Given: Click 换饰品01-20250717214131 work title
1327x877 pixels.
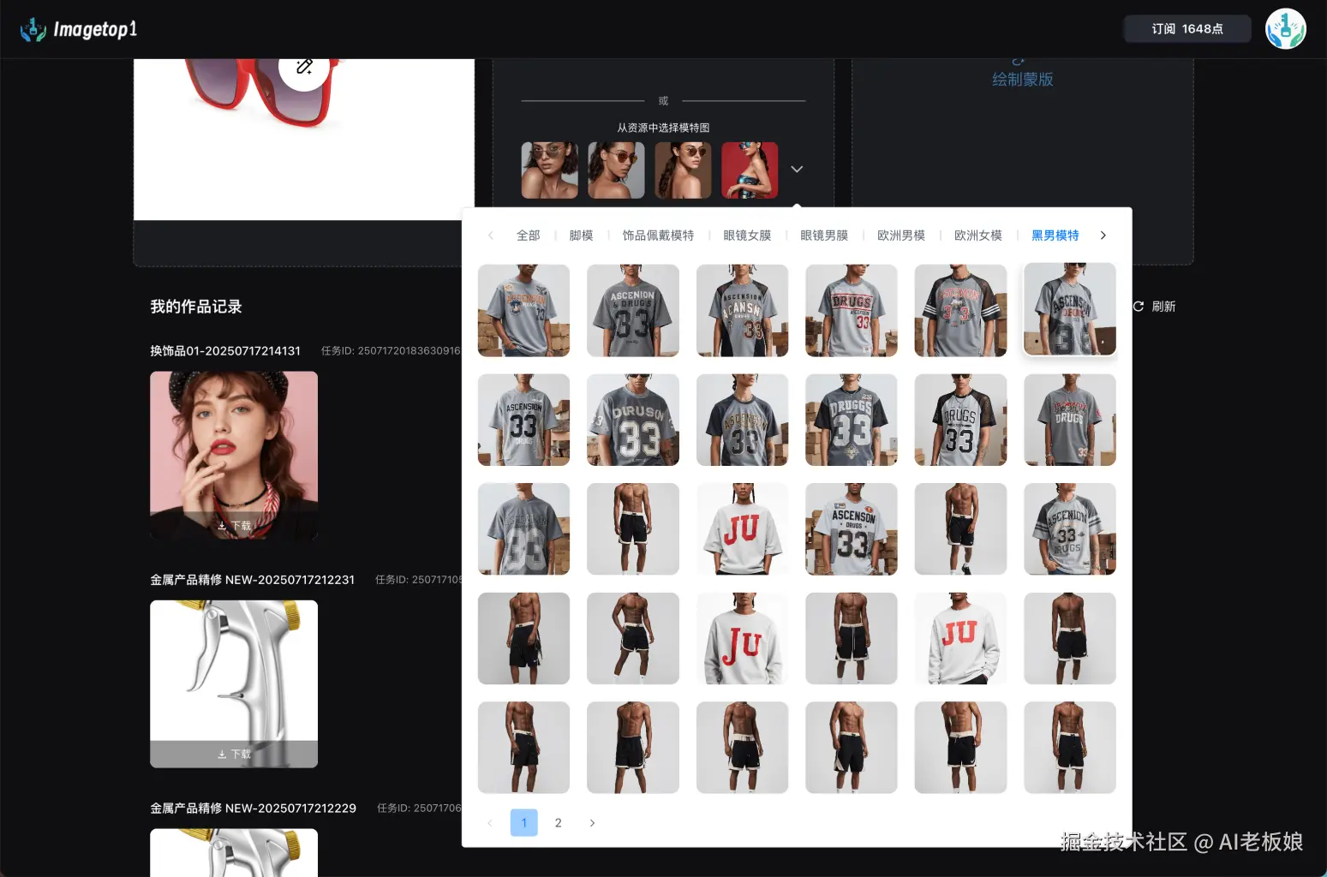Looking at the screenshot, I should point(225,351).
